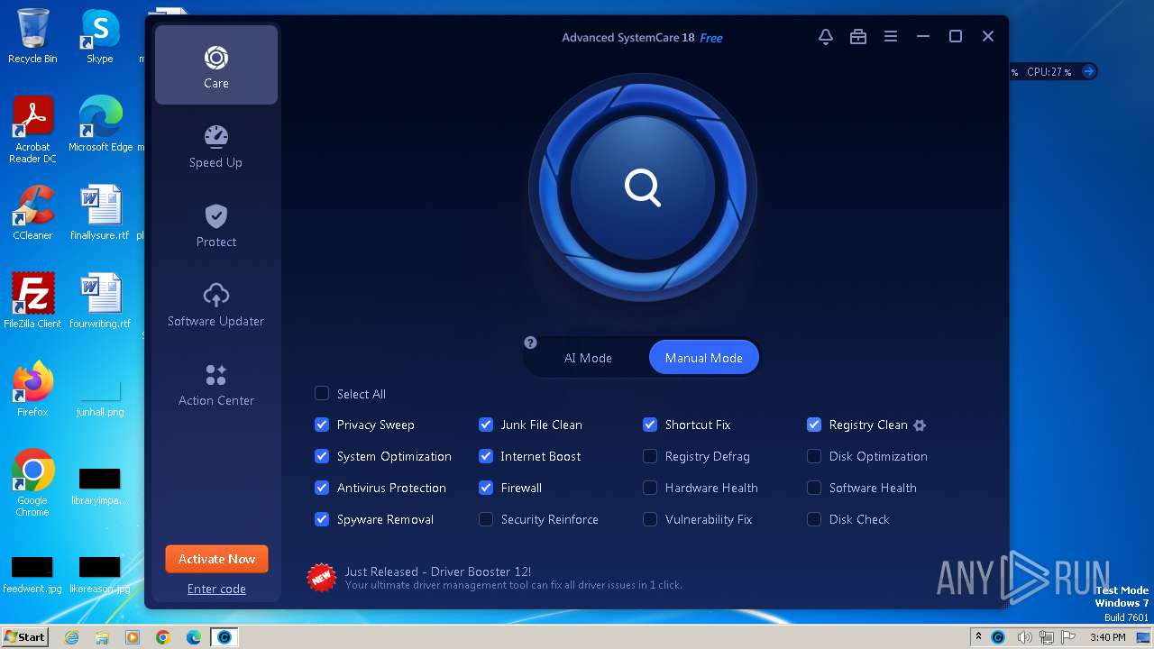Check the Software Health option

point(814,488)
